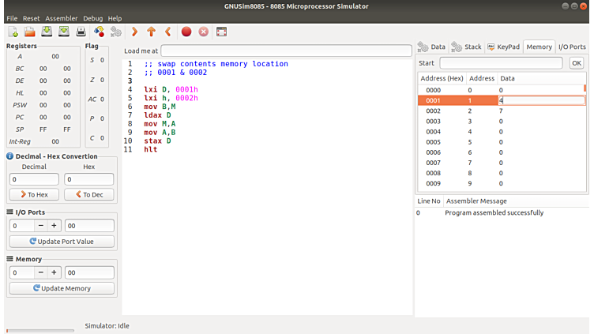594x334 pixels.
Task: Click the Show Assembler Listing window icon
Action: coord(221,32)
